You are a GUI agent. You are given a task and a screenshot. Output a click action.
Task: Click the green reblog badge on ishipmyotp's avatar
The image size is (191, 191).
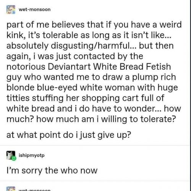click(14, 159)
